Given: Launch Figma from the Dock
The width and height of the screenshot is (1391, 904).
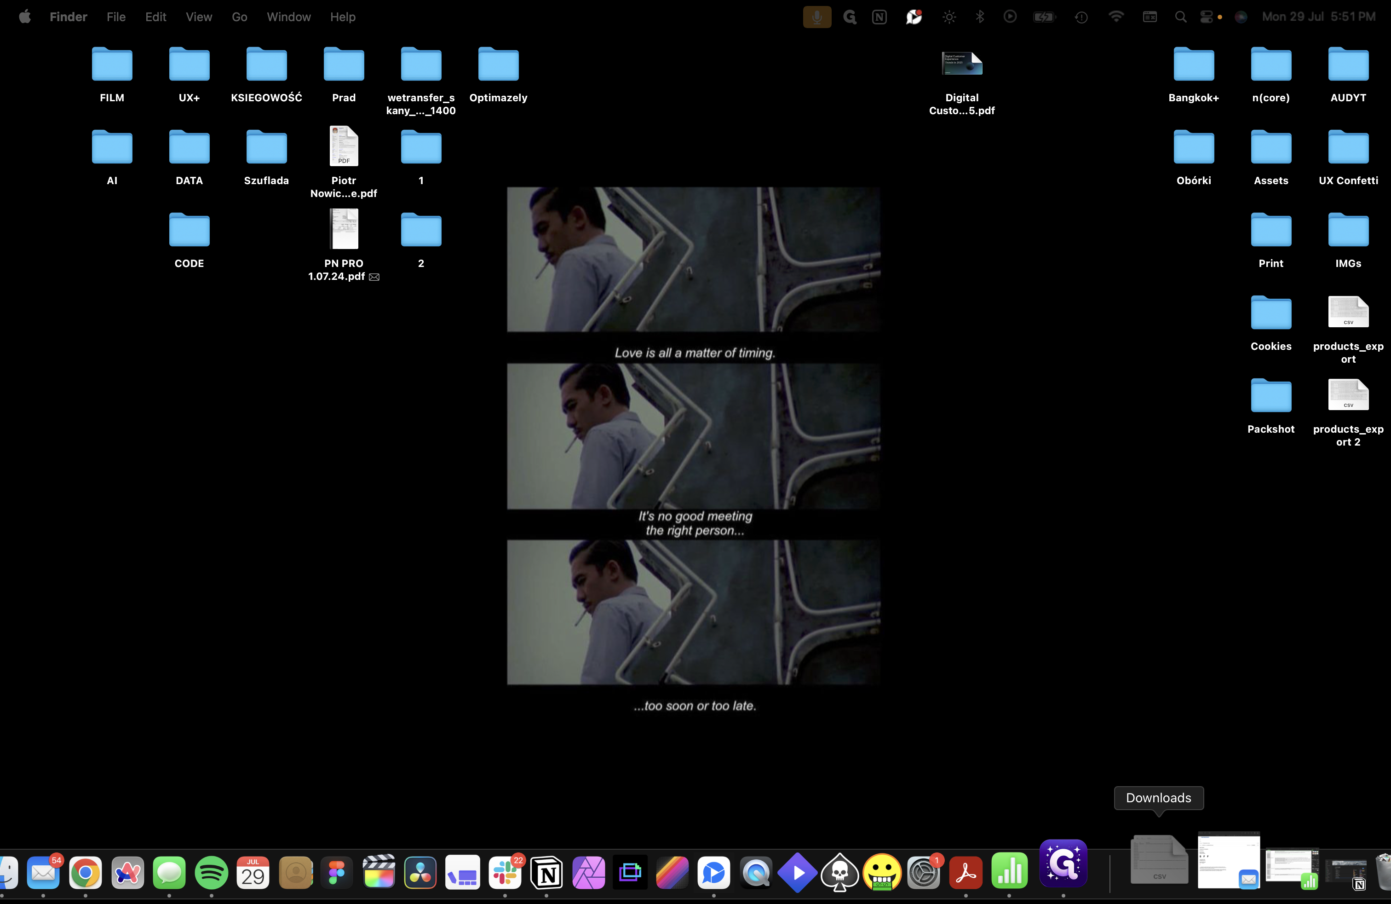Looking at the screenshot, I should (337, 872).
